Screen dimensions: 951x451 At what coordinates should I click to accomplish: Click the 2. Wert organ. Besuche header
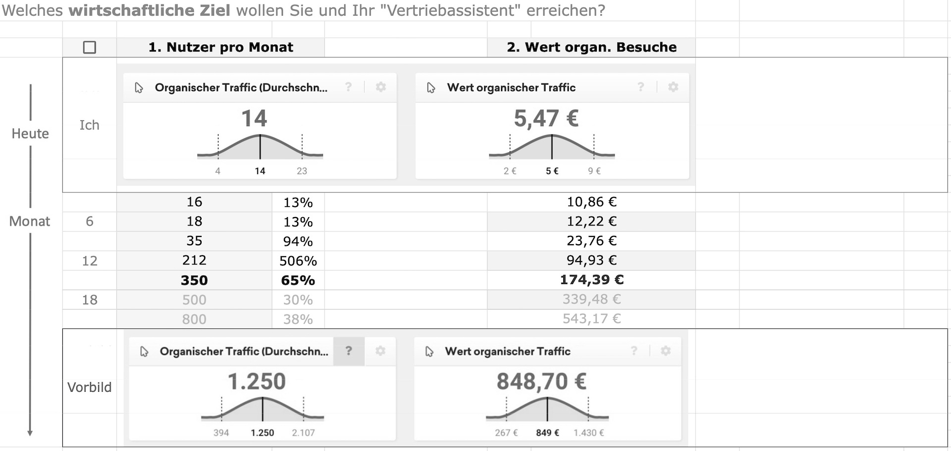(591, 47)
